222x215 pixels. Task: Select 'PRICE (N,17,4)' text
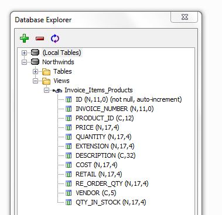pyautogui.click(x=97, y=127)
